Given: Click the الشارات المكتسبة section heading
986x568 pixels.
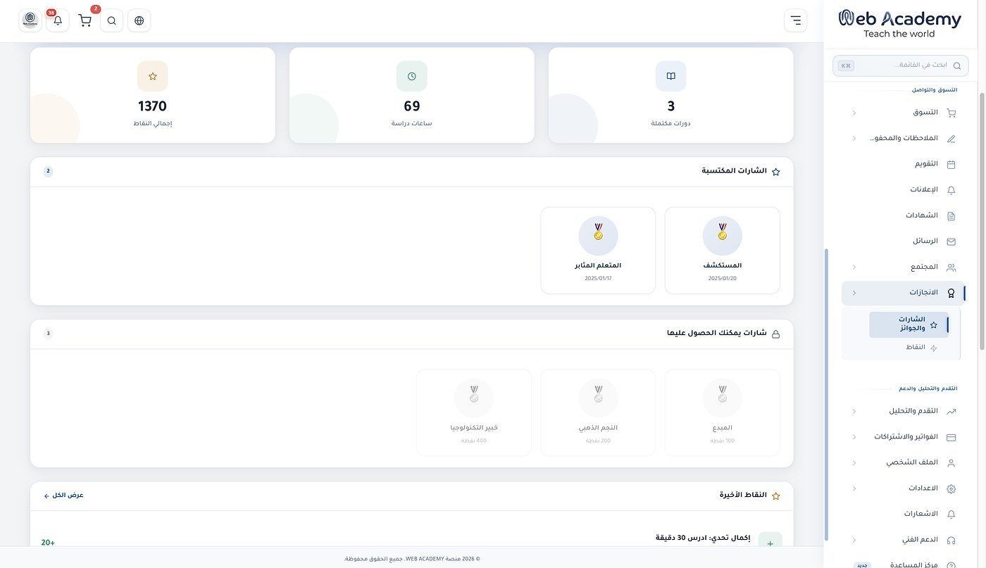Looking at the screenshot, I should click(734, 171).
